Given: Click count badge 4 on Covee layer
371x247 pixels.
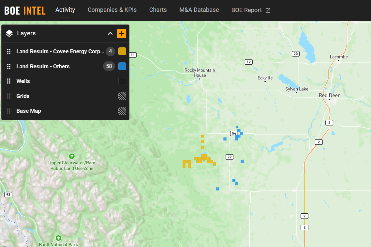Looking at the screenshot, I should click(x=111, y=51).
